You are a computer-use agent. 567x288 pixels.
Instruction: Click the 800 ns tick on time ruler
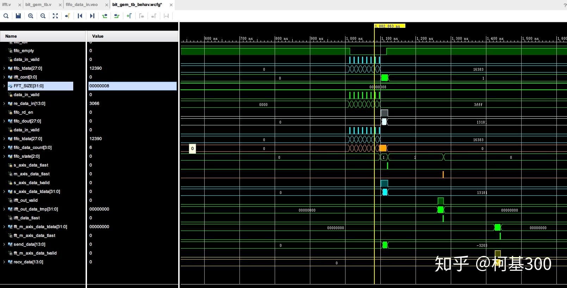(x=281, y=38)
